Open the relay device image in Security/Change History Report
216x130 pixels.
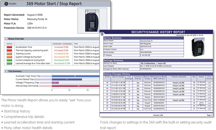pyautogui.click(x=198, y=47)
